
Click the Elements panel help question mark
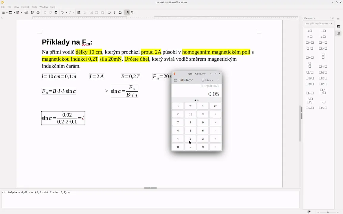pyautogui.click(x=331, y=18)
